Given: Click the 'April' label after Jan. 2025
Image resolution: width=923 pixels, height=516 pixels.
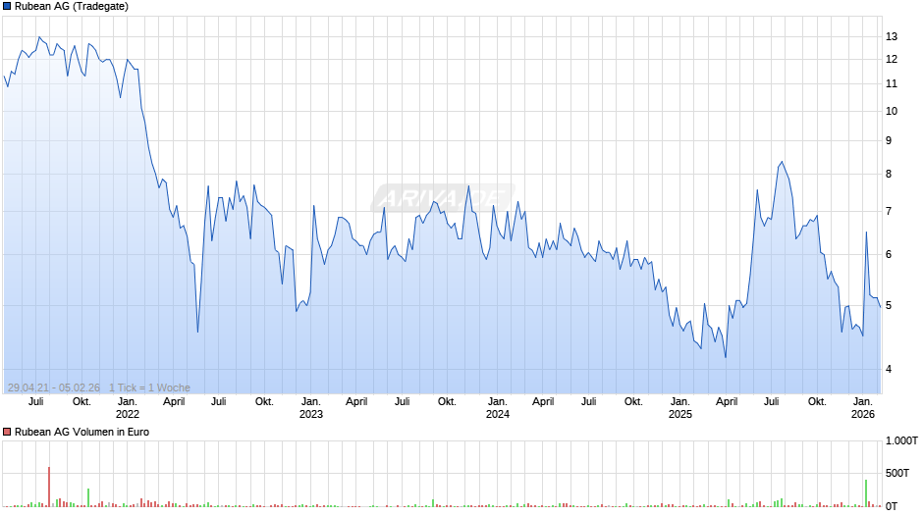Looking at the screenshot, I should tap(727, 402).
